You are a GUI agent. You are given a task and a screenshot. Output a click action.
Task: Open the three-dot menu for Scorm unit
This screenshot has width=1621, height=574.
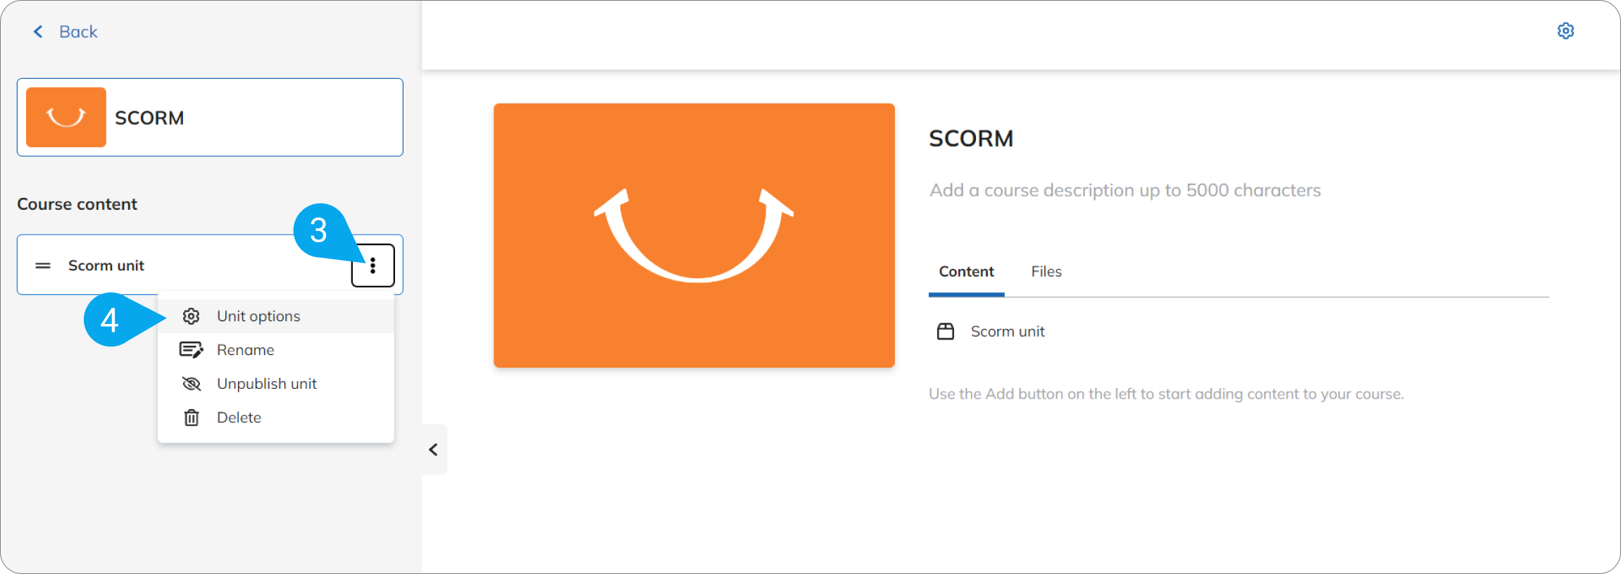coord(373,266)
